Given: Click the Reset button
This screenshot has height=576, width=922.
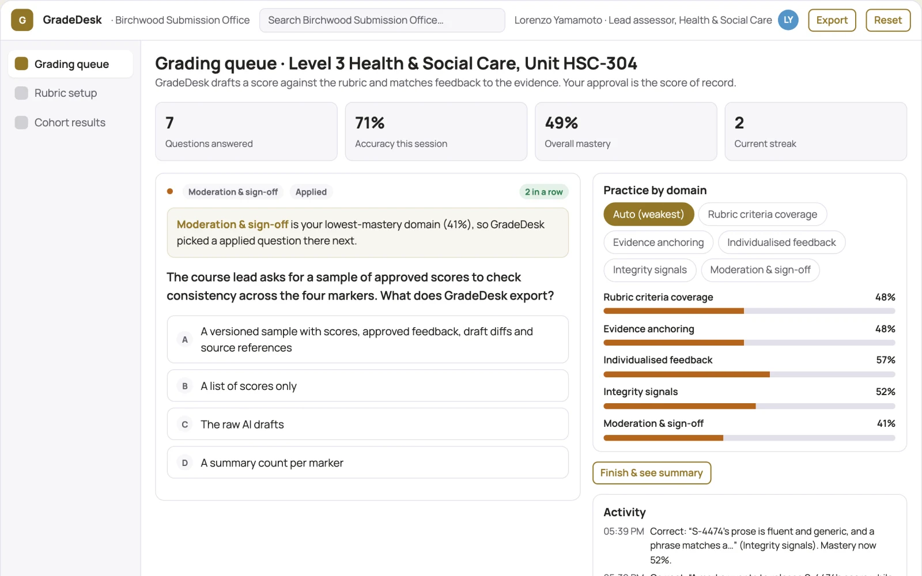Looking at the screenshot, I should tap(887, 20).
